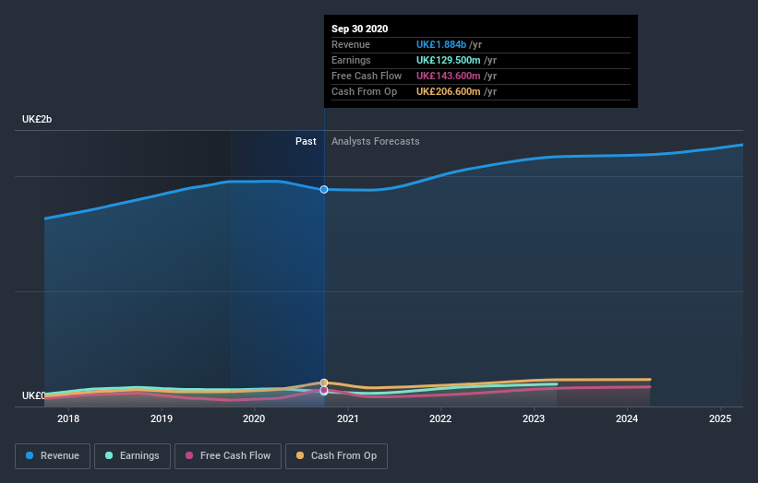Click the UK£206.600m cash from op value
This screenshot has width=758, height=483.
coord(449,91)
